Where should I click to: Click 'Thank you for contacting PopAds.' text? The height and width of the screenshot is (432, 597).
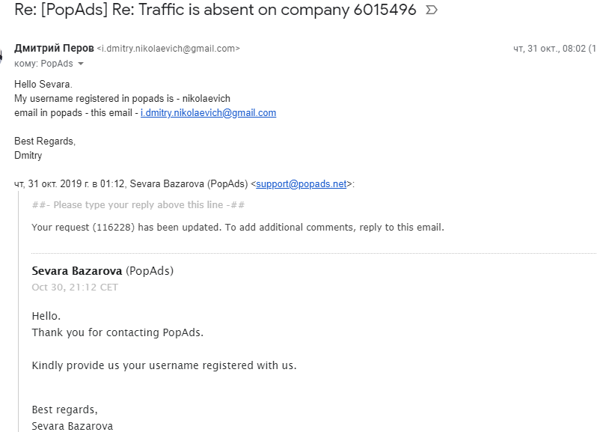[117, 332]
